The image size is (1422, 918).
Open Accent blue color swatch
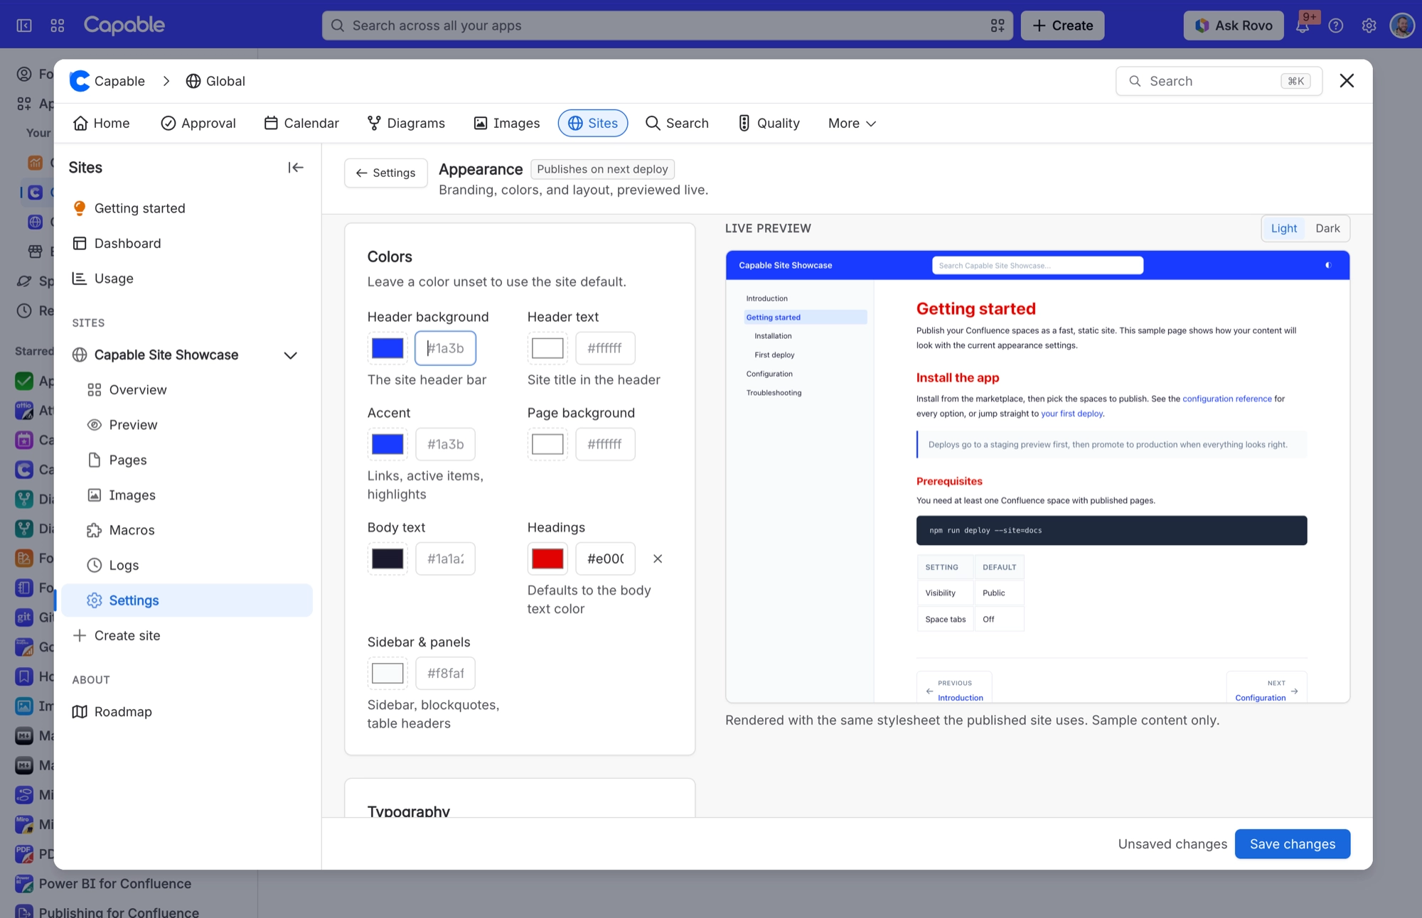(x=387, y=444)
